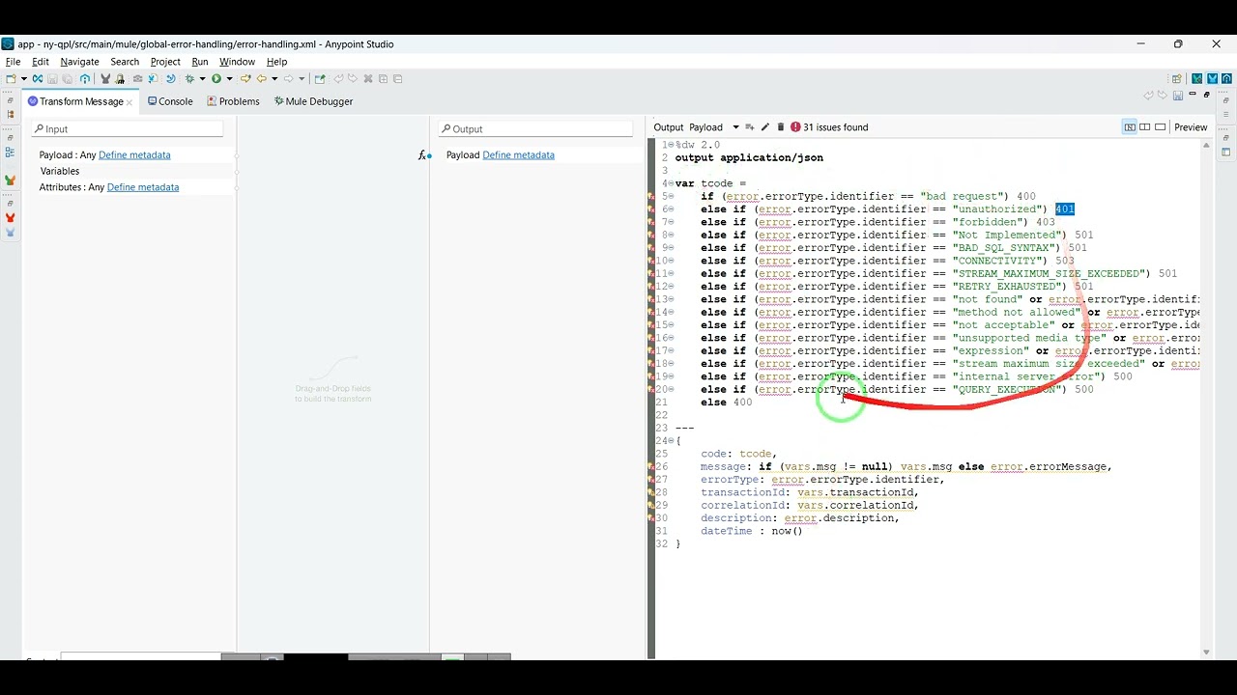
Task: Click the Add new target icon
Action: [750, 127]
